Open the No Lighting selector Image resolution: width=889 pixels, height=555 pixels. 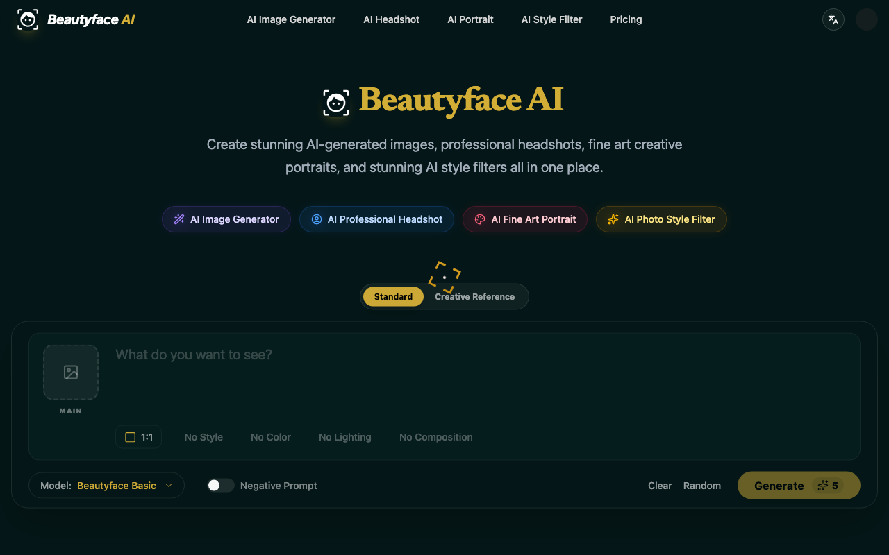tap(345, 437)
